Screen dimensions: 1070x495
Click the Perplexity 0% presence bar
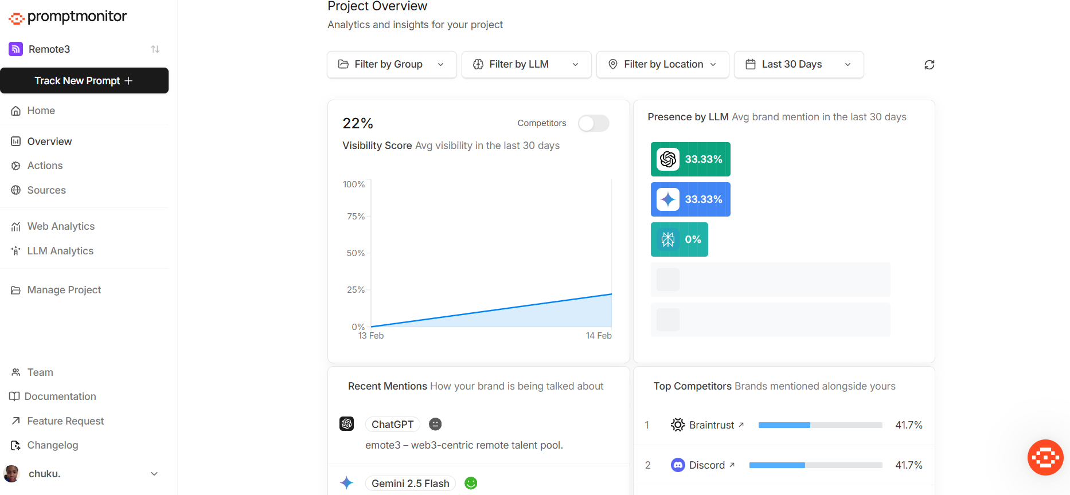tap(680, 239)
